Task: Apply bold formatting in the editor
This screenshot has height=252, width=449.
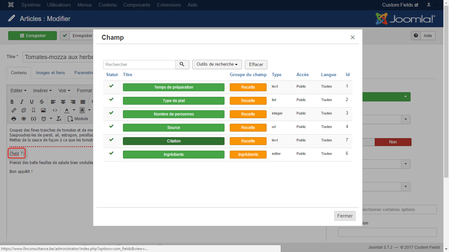Action: pos(12,102)
